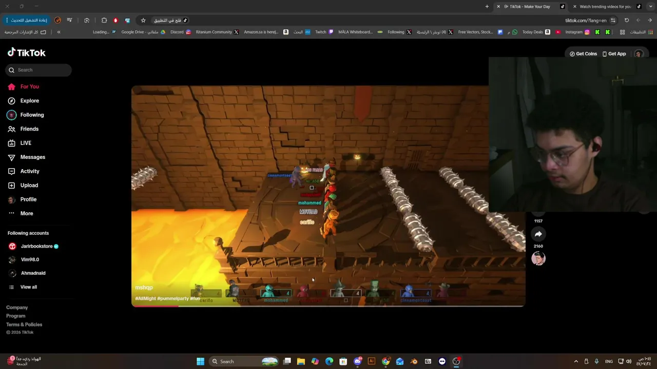Open the Friends page
This screenshot has width=657, height=369.
[24, 129]
